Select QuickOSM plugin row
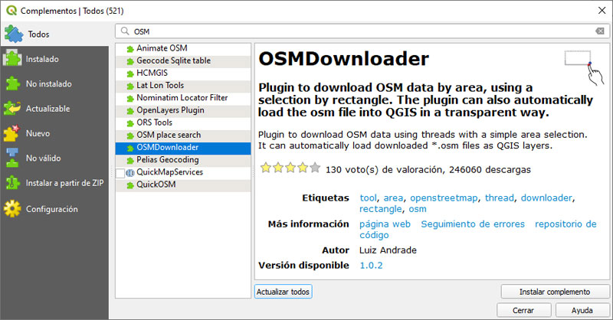 [x=183, y=184]
